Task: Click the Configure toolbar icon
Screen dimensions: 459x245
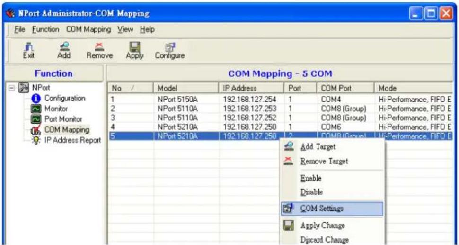Action: [x=170, y=47]
